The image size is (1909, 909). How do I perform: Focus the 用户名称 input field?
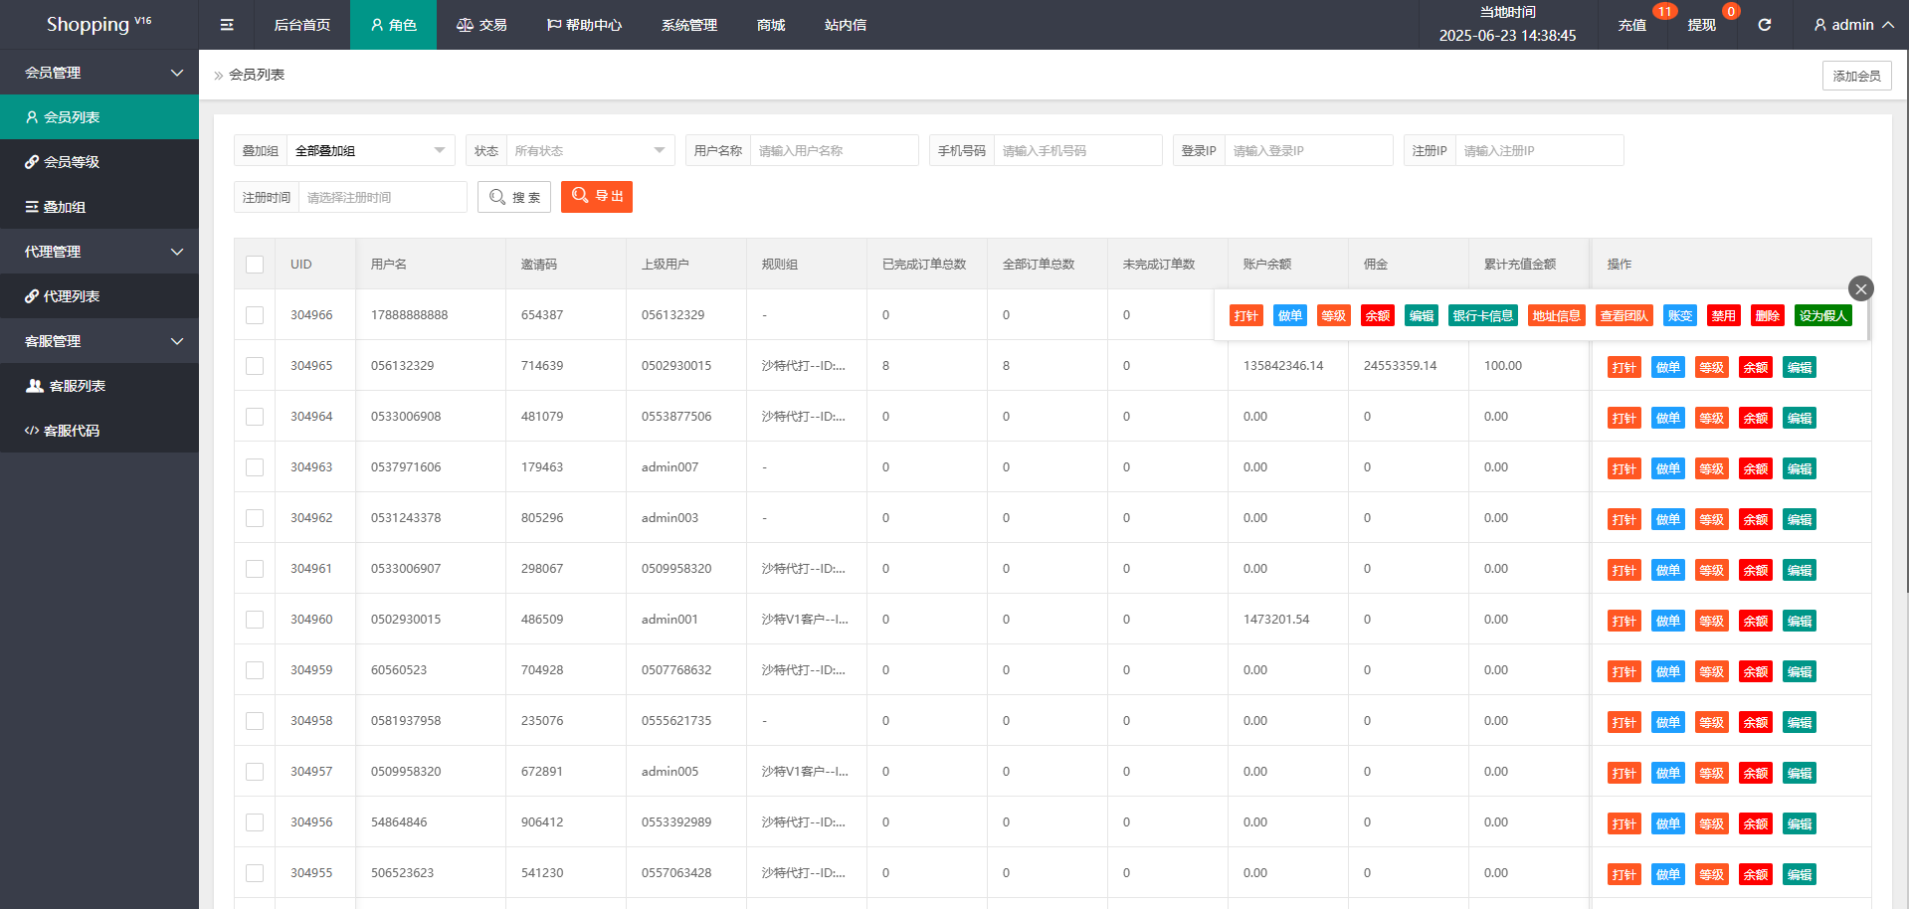[834, 151]
